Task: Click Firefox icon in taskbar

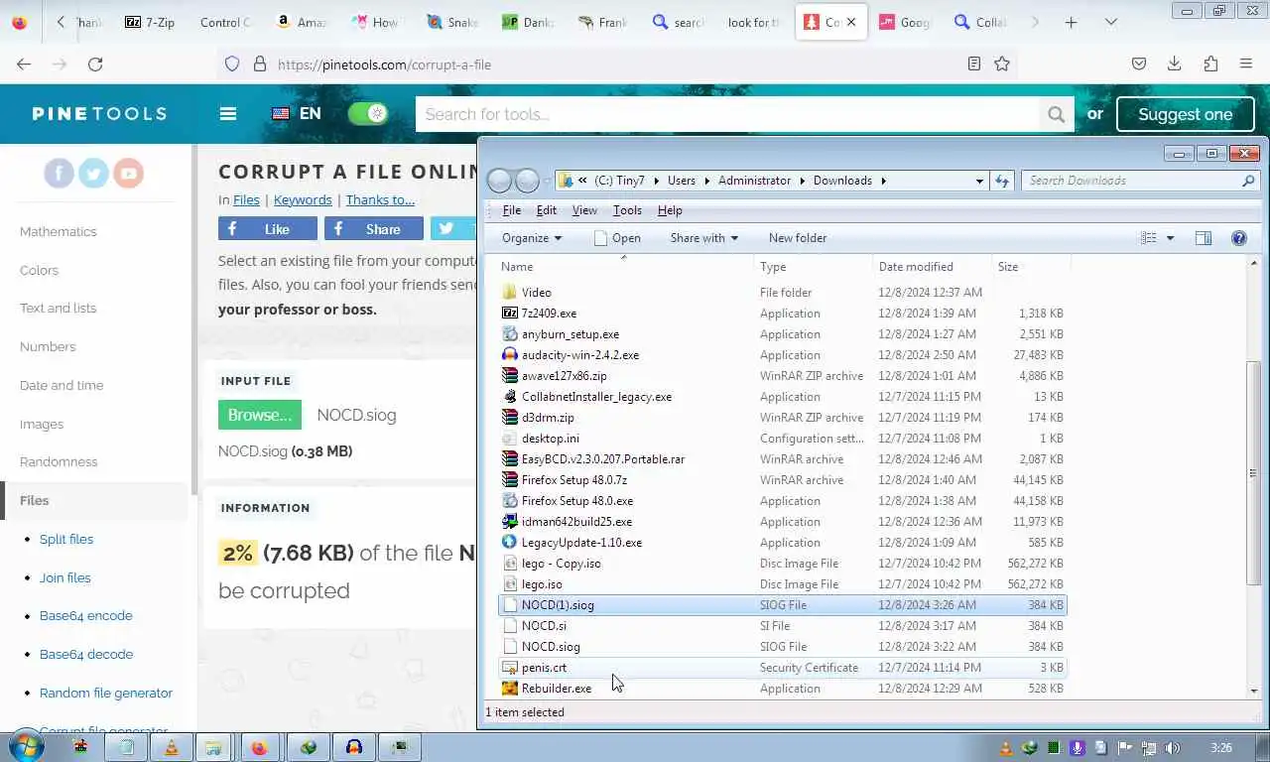Action: [259, 747]
